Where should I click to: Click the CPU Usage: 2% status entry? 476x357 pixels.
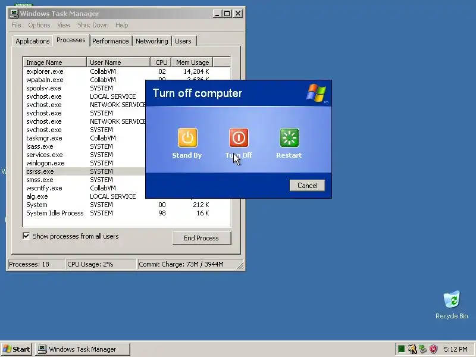click(x=101, y=264)
